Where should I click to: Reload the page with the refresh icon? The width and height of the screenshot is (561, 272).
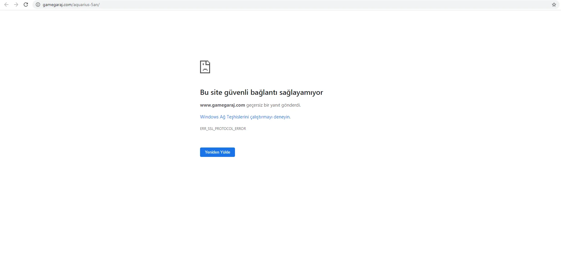click(26, 5)
